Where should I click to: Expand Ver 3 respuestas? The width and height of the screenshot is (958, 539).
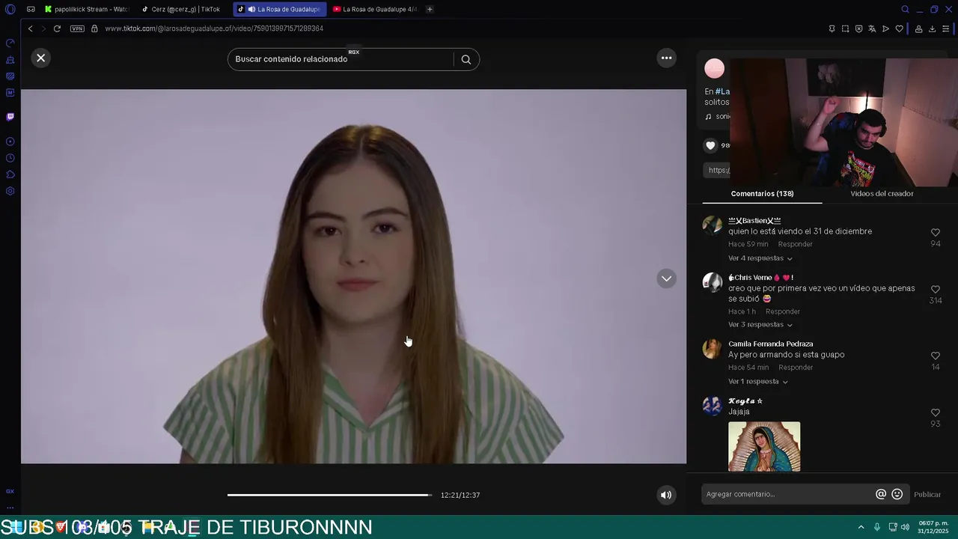coord(760,325)
